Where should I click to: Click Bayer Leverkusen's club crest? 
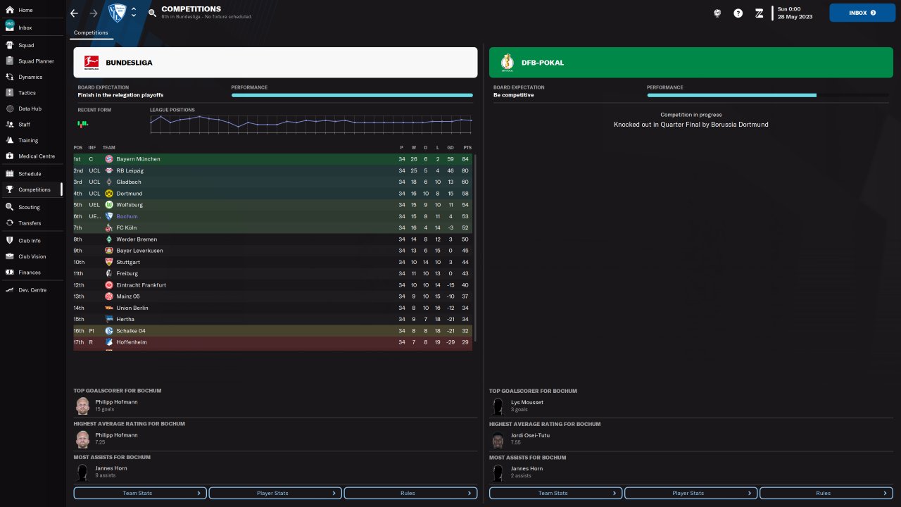109,251
